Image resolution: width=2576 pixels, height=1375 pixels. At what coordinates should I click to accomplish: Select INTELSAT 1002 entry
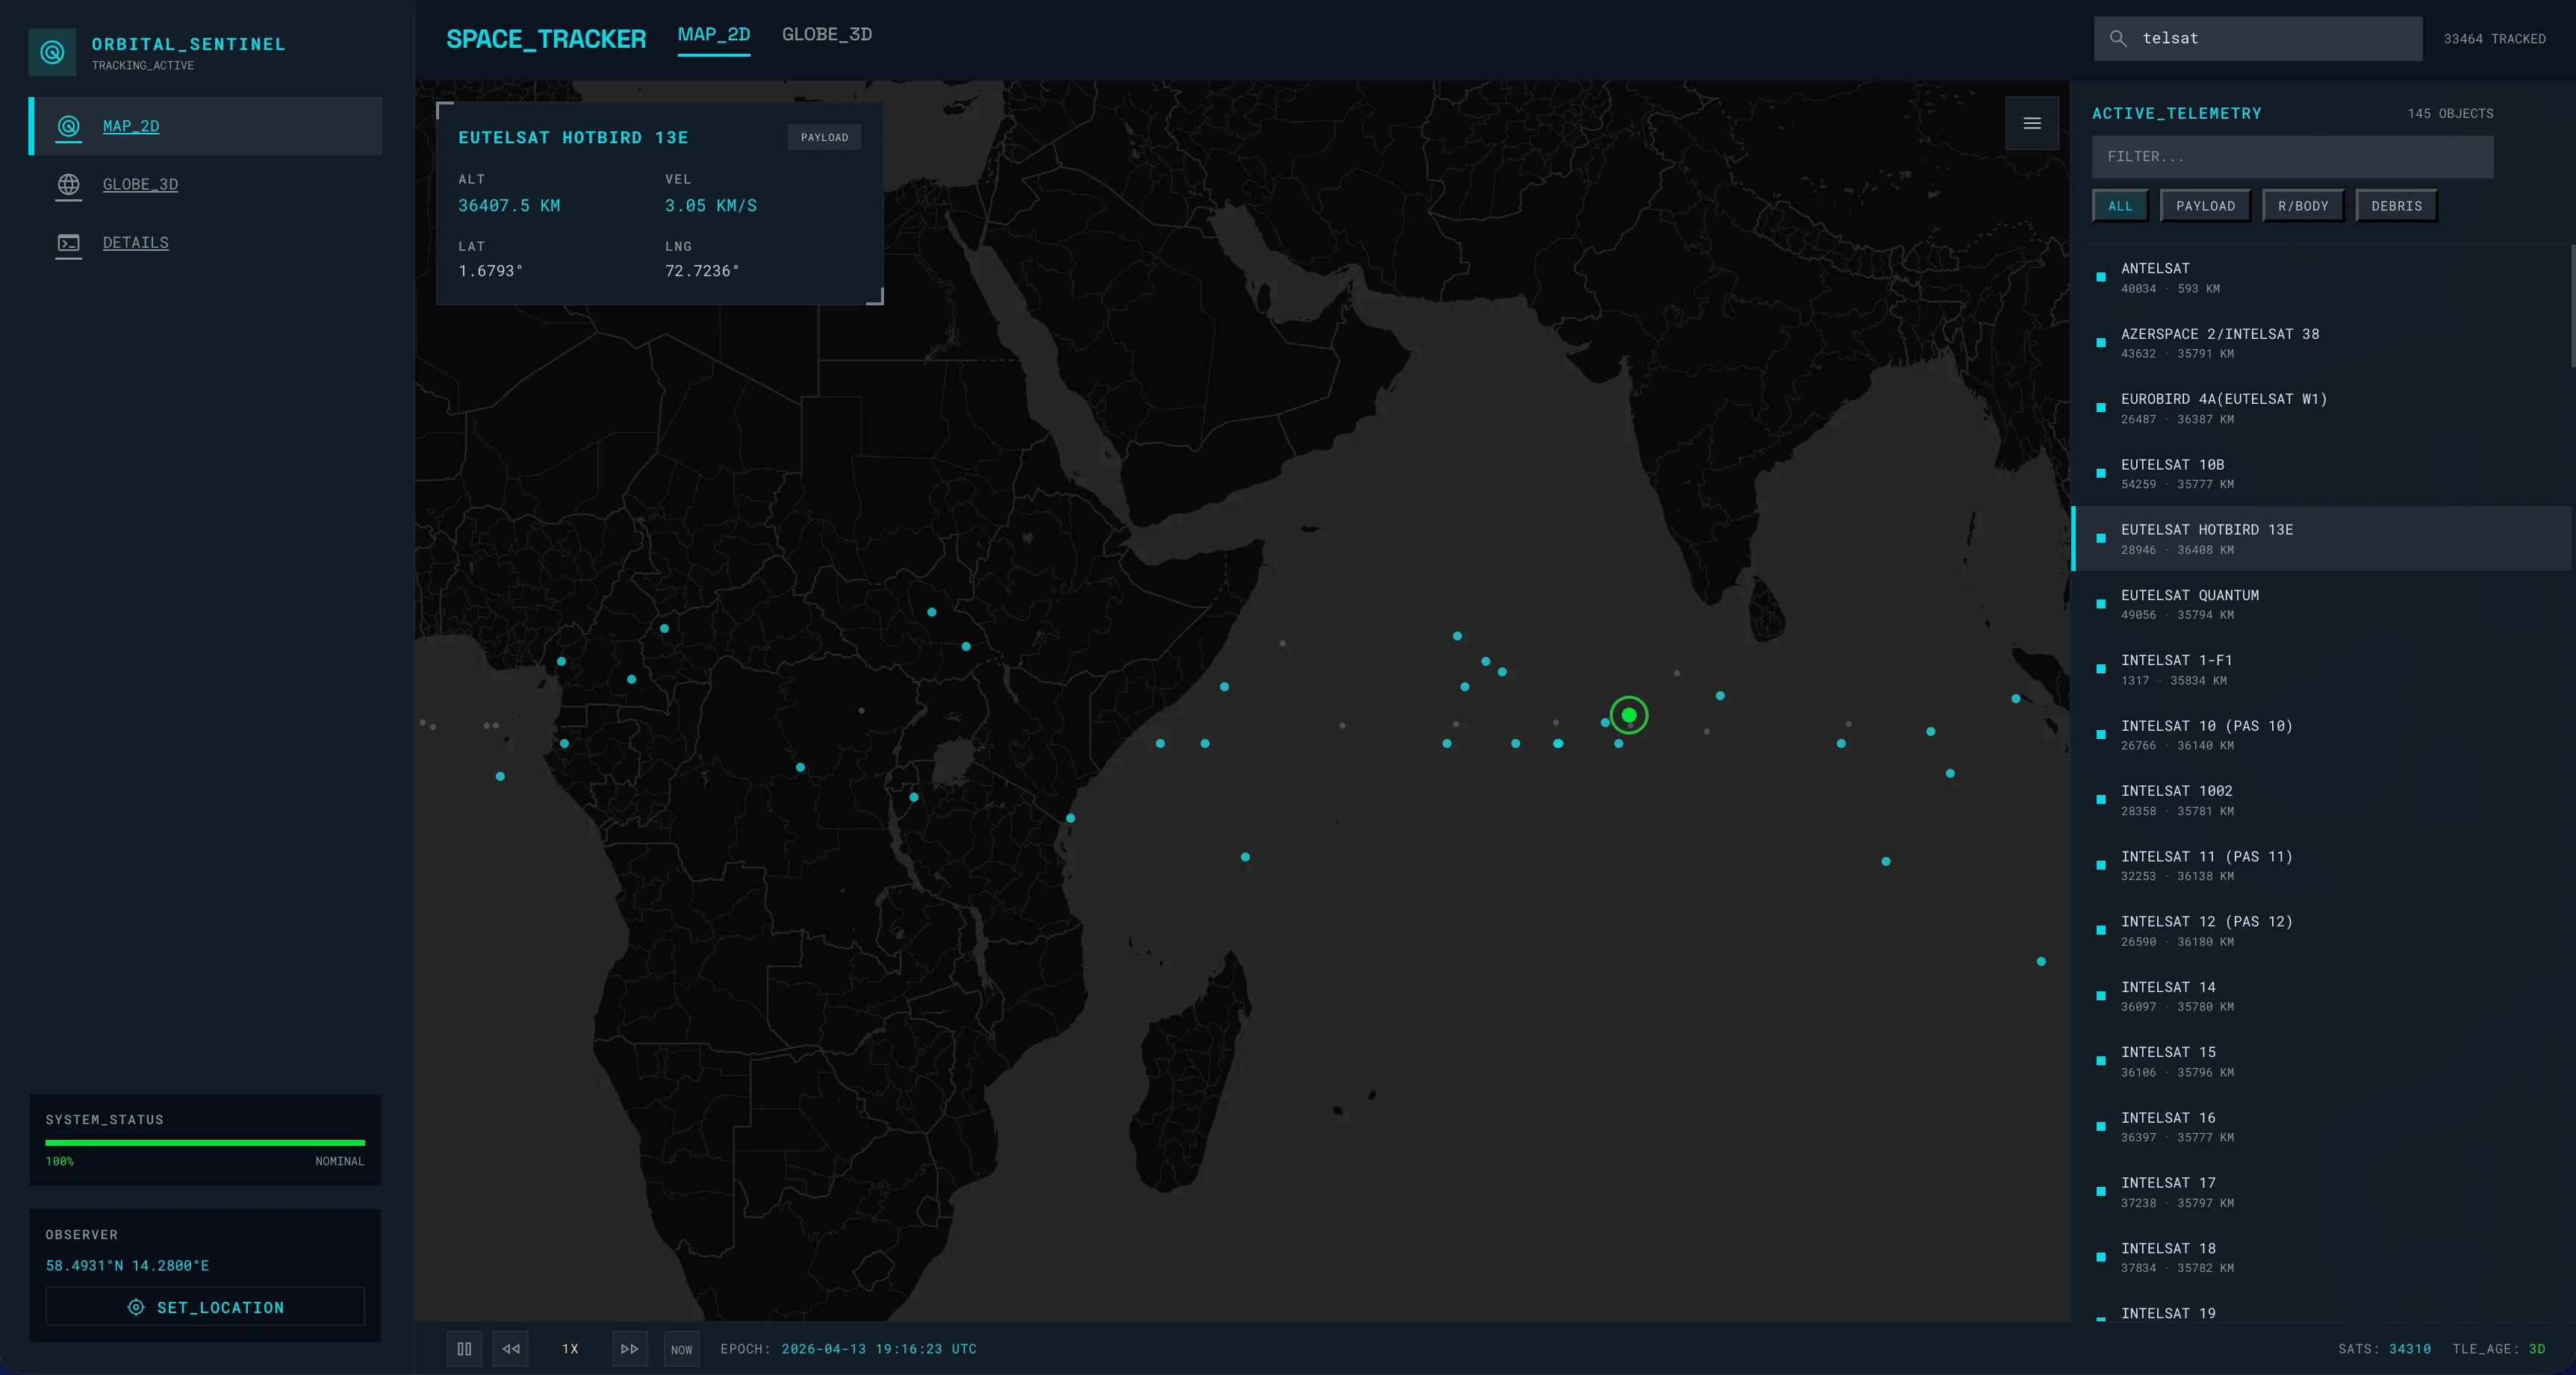pyautogui.click(x=2320, y=800)
